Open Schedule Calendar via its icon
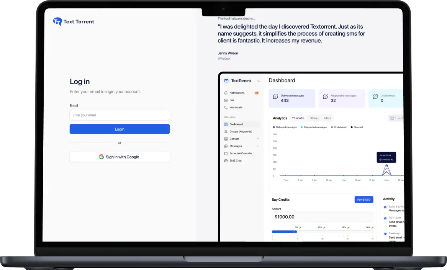The height and width of the screenshot is (270, 447). point(226,153)
